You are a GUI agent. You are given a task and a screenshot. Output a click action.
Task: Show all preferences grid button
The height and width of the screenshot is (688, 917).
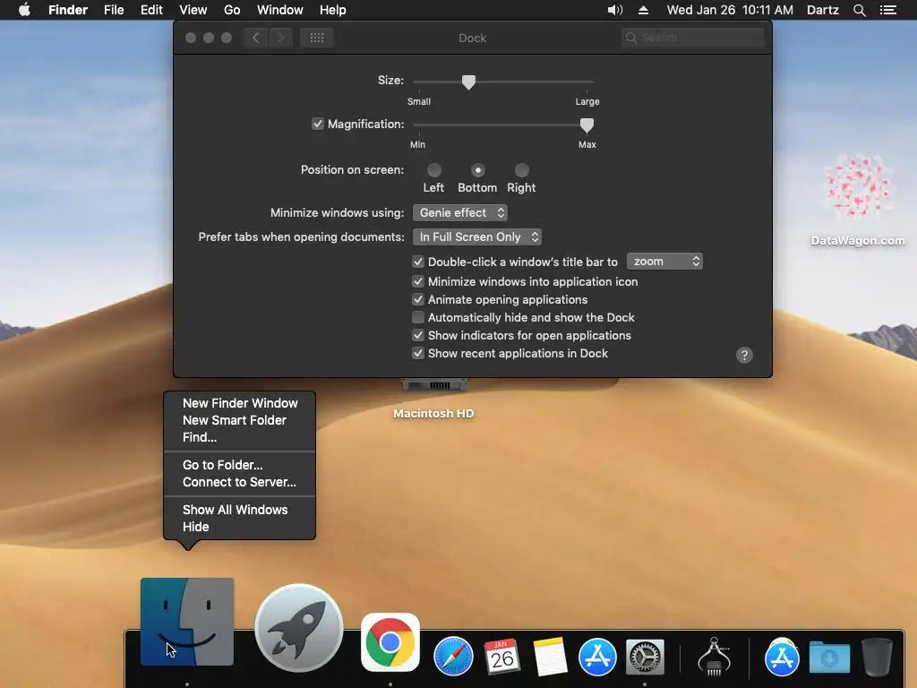(x=316, y=38)
